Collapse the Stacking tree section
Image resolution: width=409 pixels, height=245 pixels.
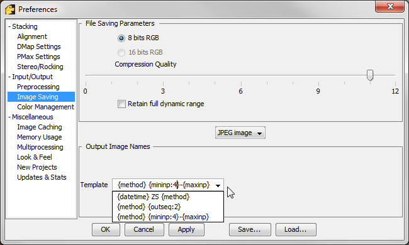tap(9, 26)
